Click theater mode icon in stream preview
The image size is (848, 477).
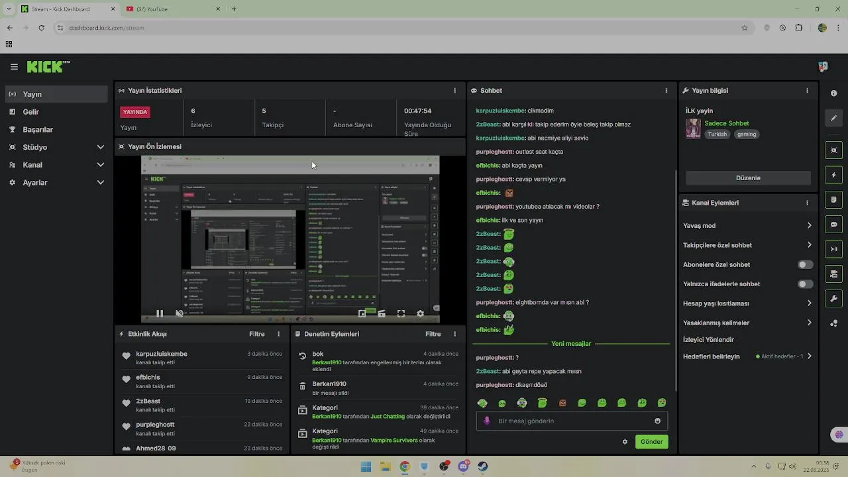pyautogui.click(x=382, y=313)
